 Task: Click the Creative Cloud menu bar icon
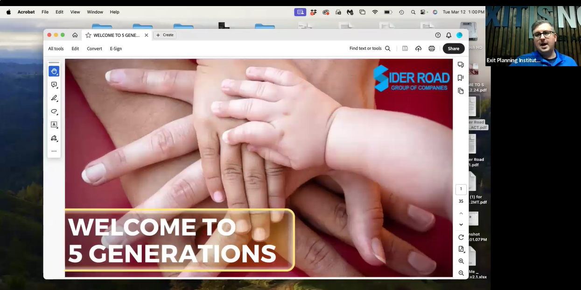(x=326, y=12)
